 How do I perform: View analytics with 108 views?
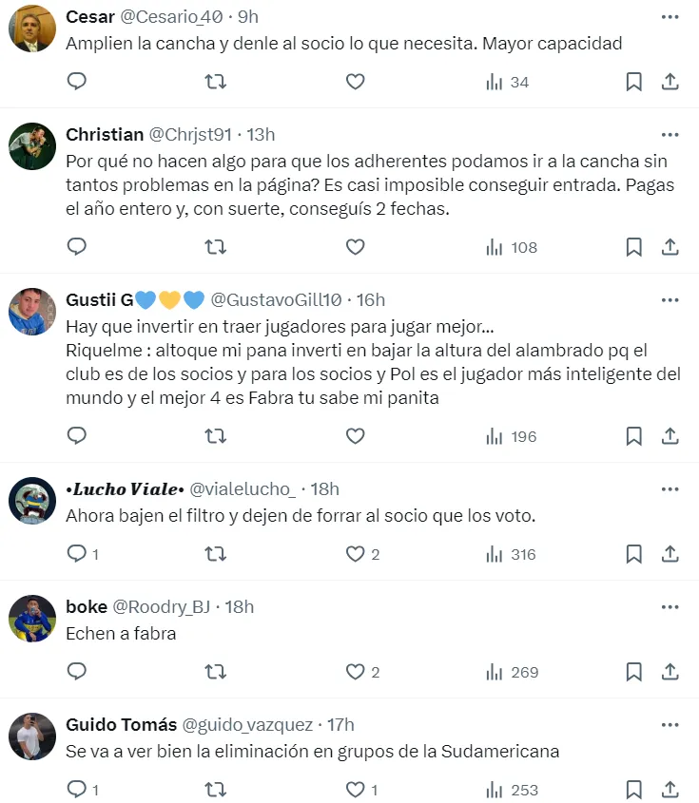click(x=513, y=247)
